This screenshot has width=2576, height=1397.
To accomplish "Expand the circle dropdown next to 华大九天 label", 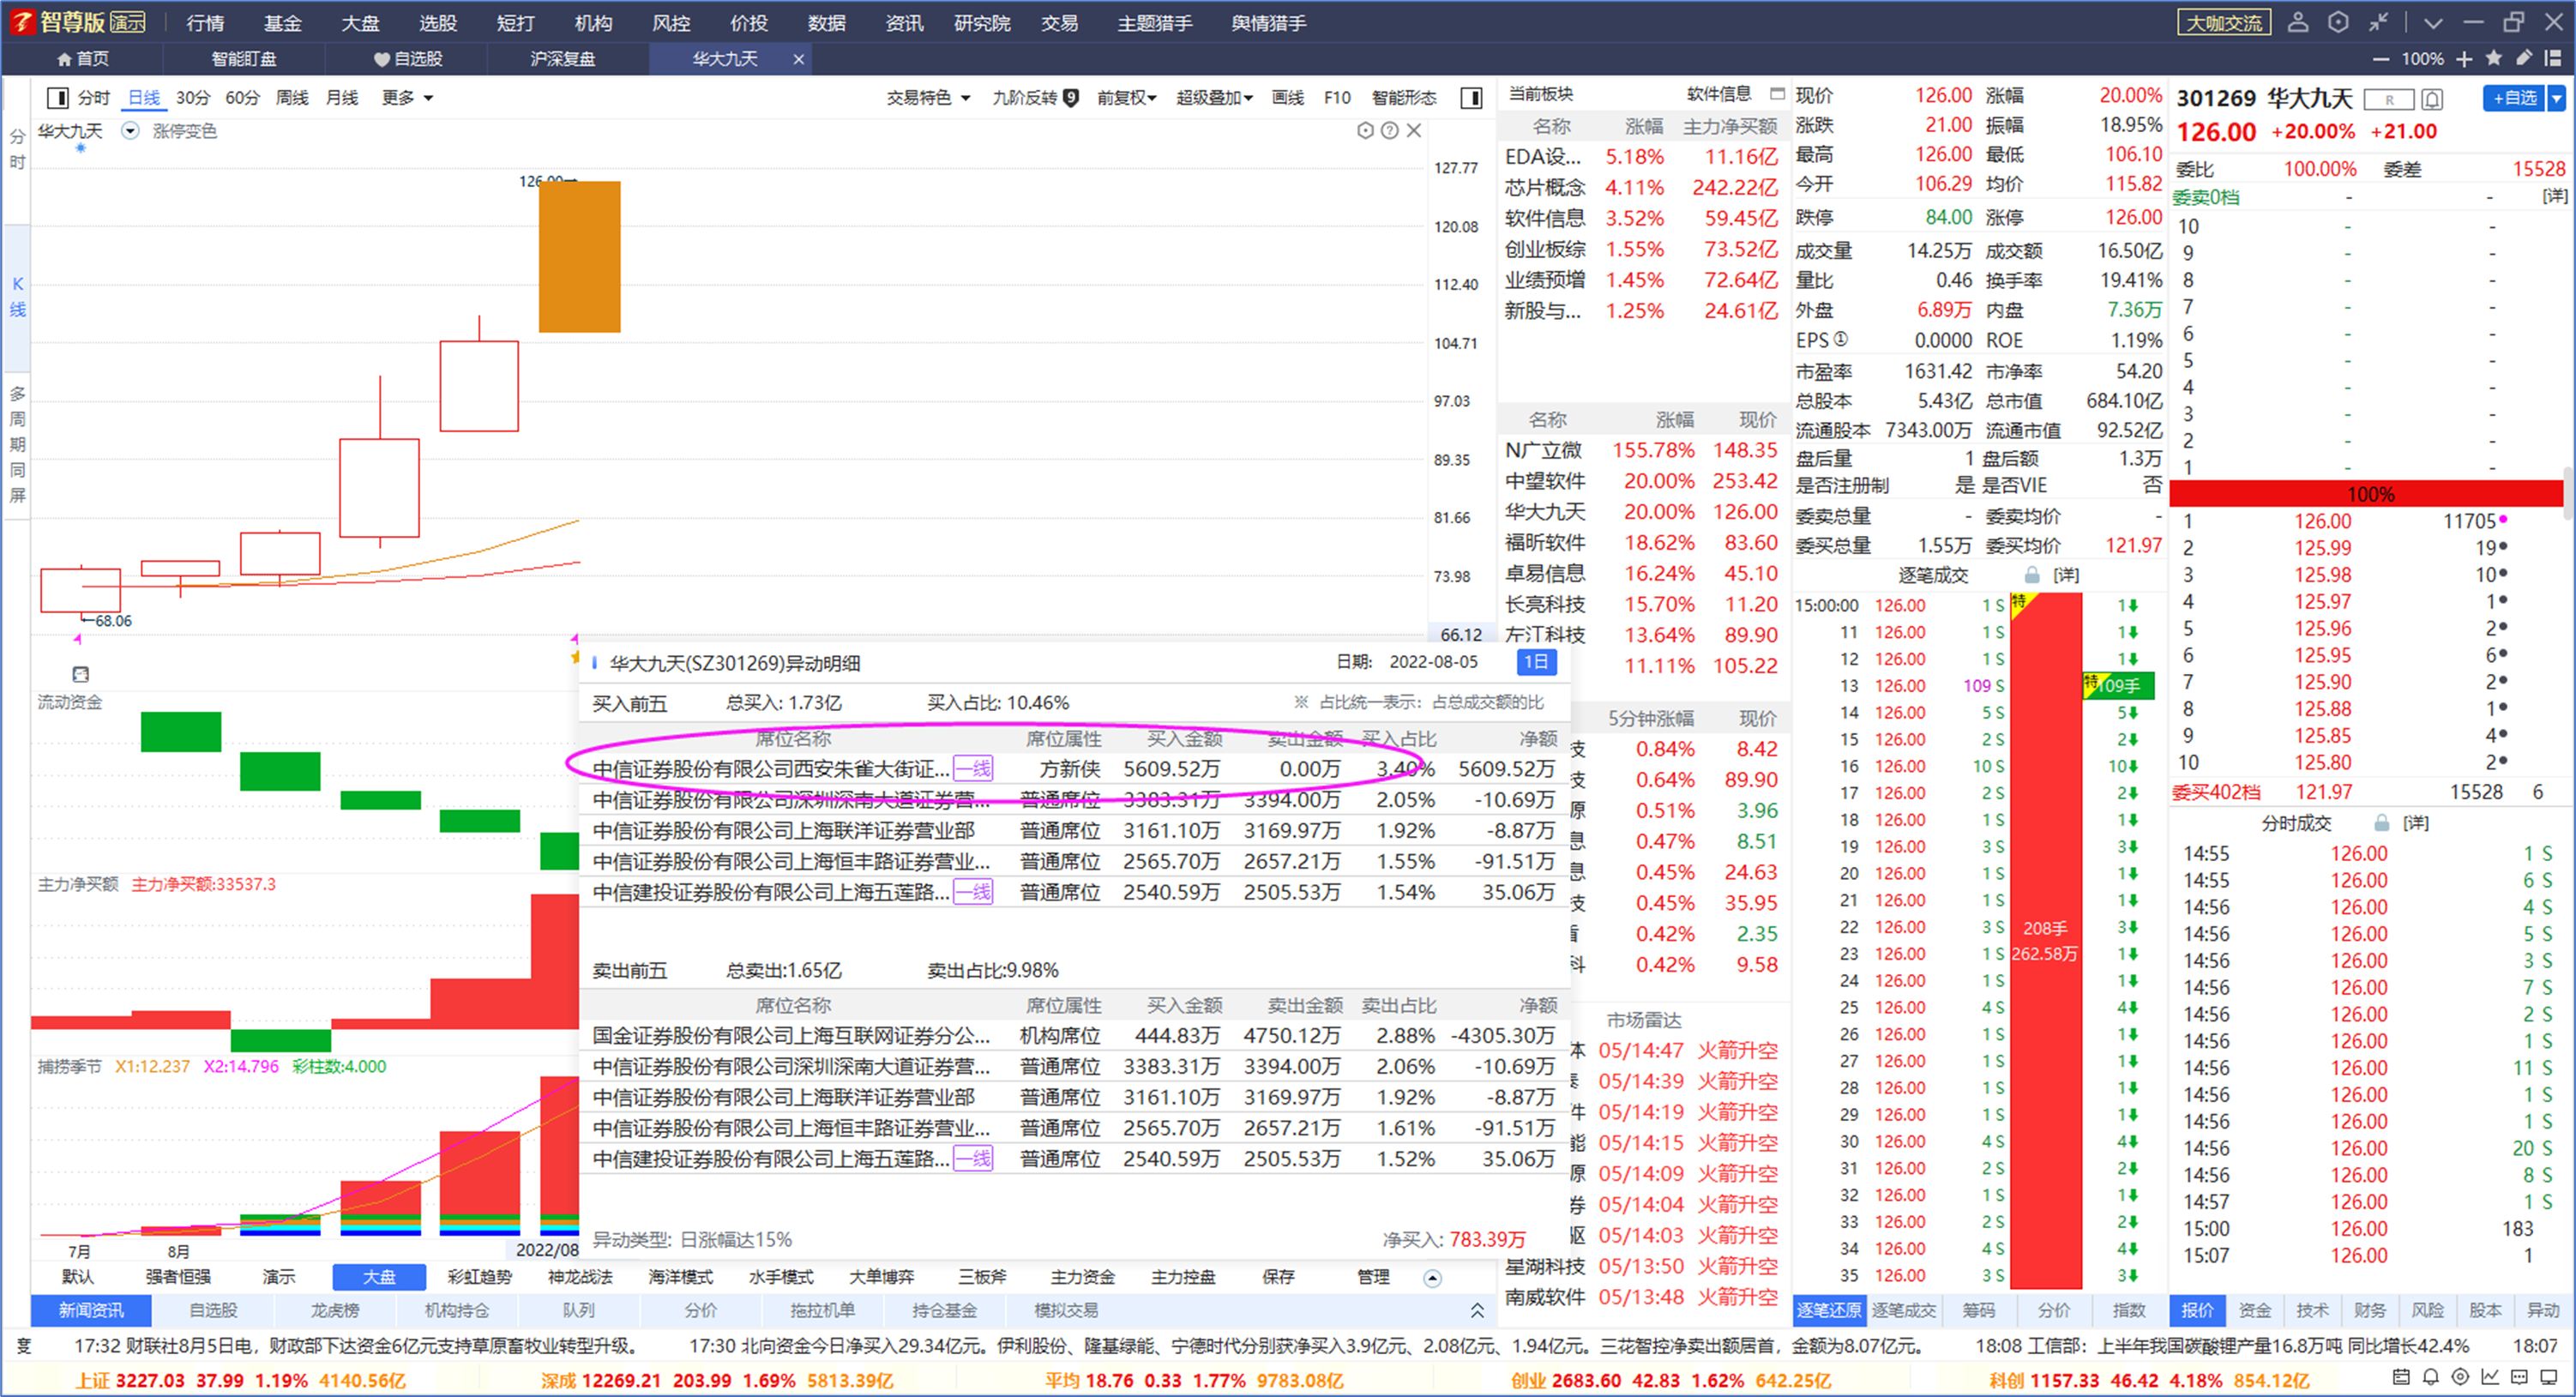I will coord(130,131).
